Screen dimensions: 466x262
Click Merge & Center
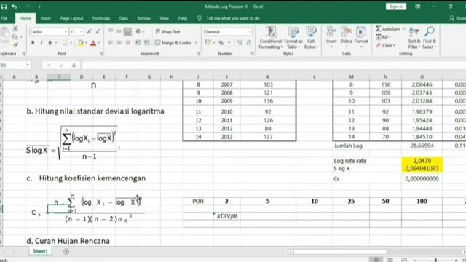pos(173,43)
